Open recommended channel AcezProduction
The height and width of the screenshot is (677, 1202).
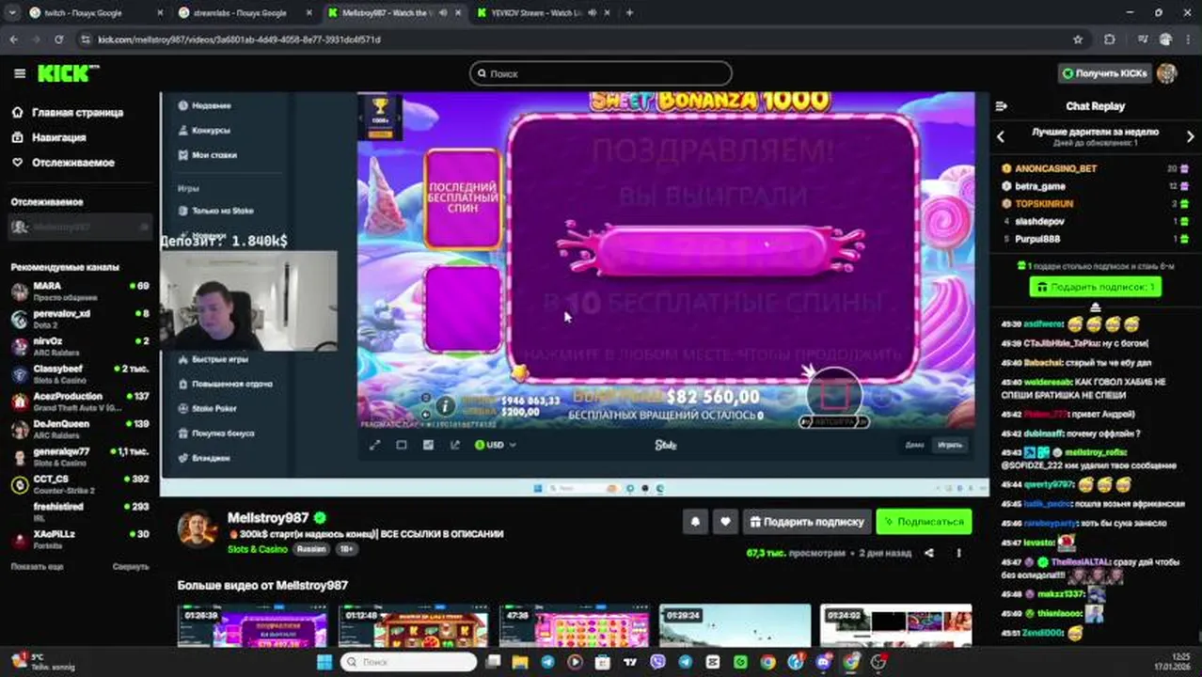tap(80, 401)
